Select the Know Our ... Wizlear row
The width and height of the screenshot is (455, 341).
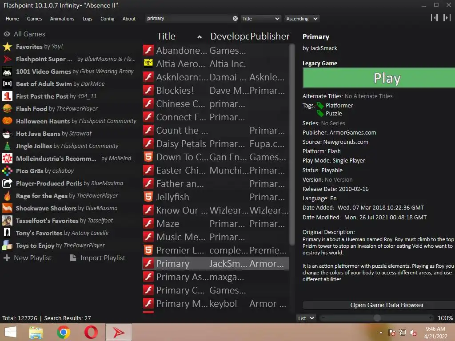216,210
